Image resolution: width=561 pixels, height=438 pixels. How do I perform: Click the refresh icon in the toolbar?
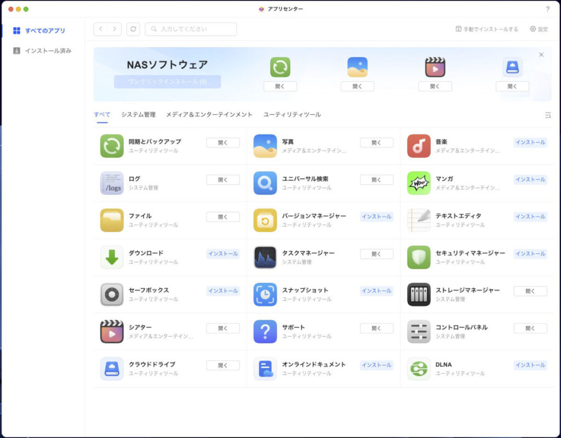pos(133,29)
